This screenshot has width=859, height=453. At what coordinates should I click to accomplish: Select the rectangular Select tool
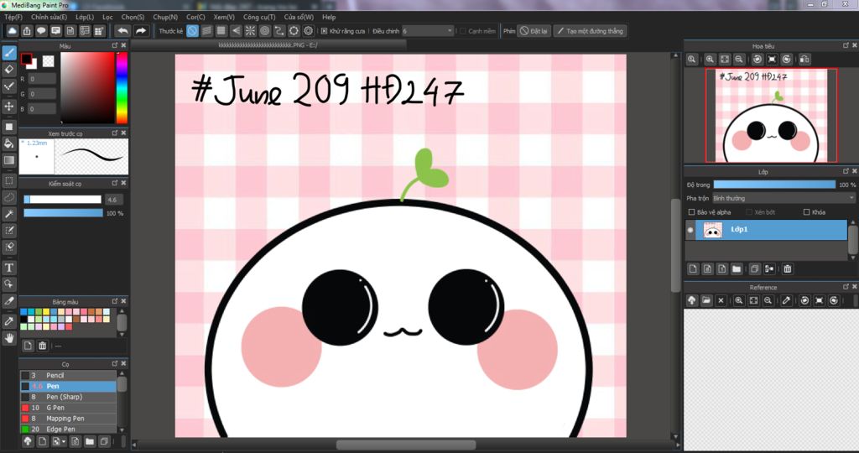(x=9, y=180)
